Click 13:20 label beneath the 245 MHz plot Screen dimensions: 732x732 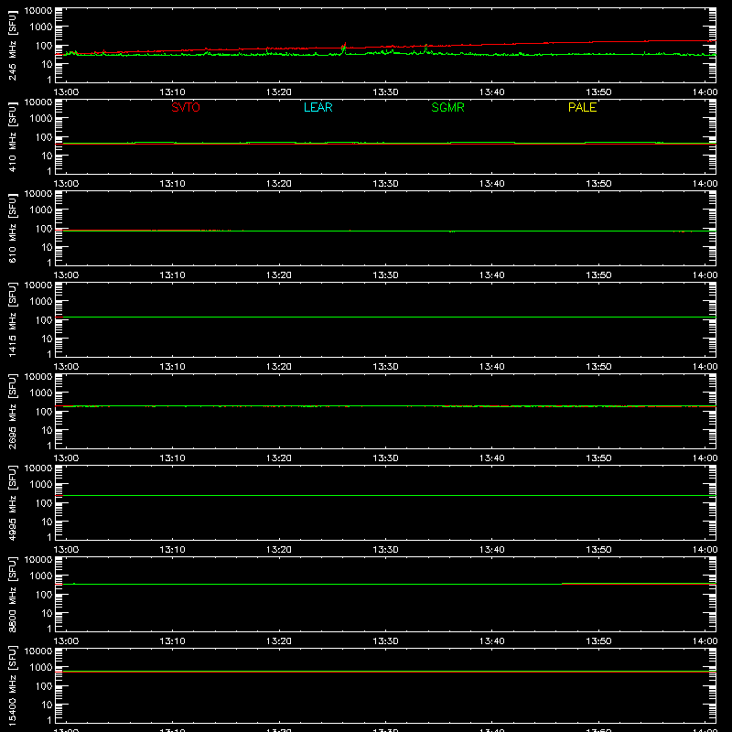pyautogui.click(x=279, y=92)
